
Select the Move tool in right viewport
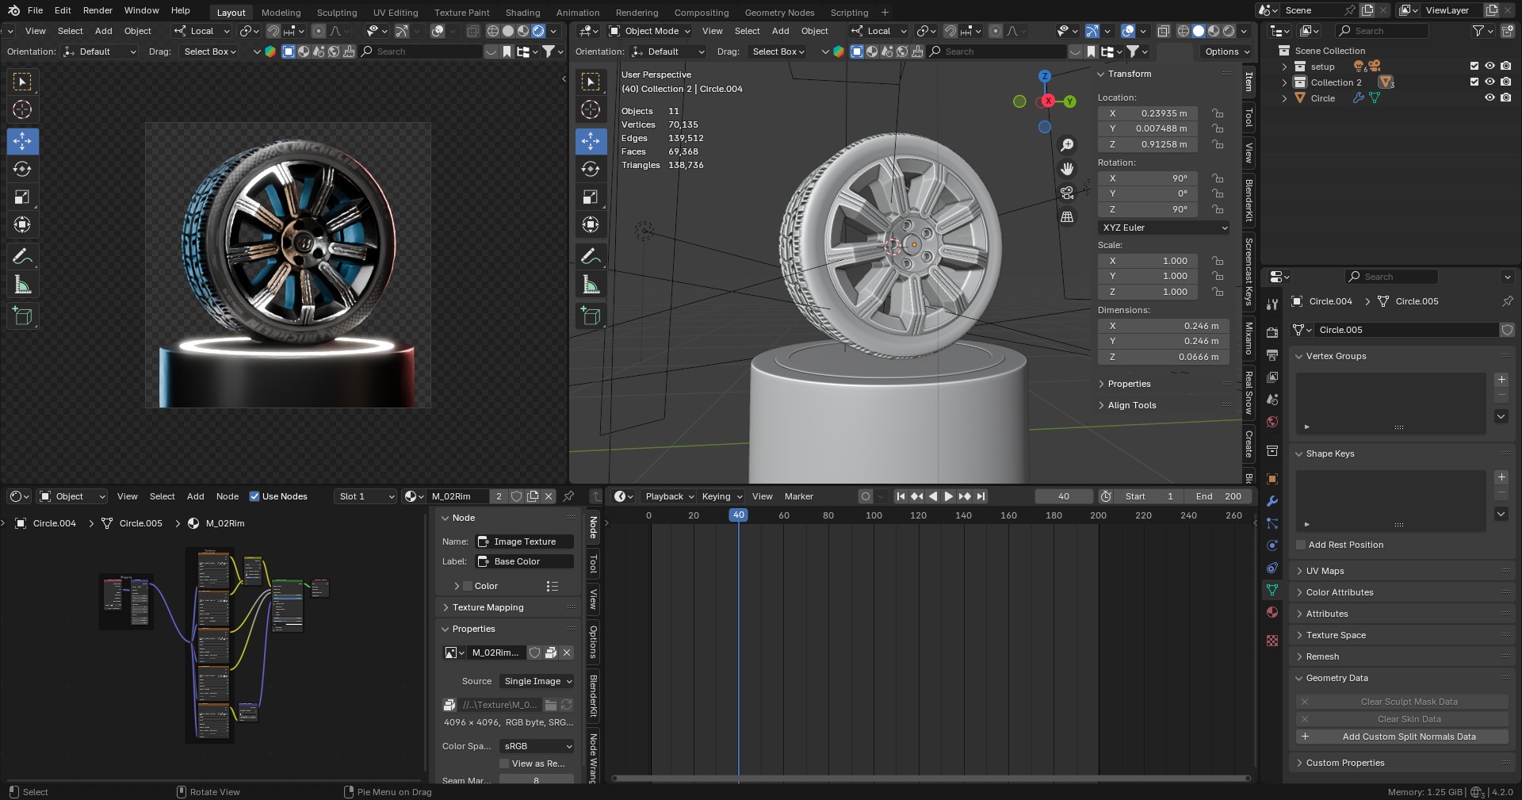click(591, 141)
